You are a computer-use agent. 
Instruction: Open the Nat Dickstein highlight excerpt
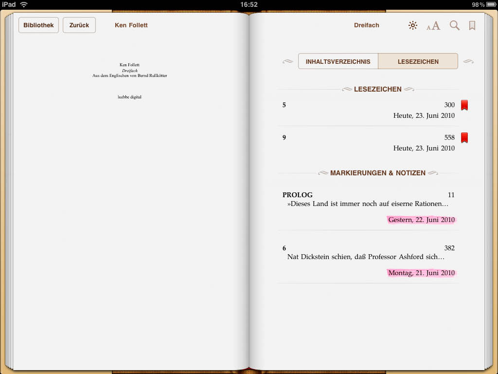(x=366, y=257)
